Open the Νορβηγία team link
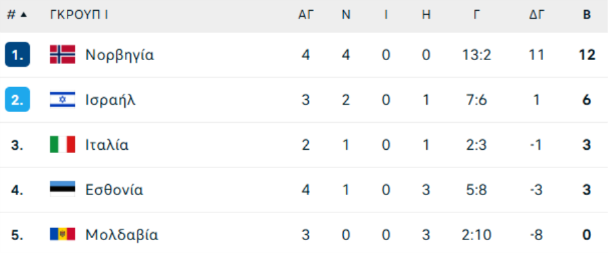 120,55
